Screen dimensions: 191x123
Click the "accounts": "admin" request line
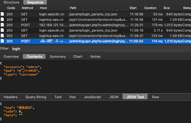point(22,67)
